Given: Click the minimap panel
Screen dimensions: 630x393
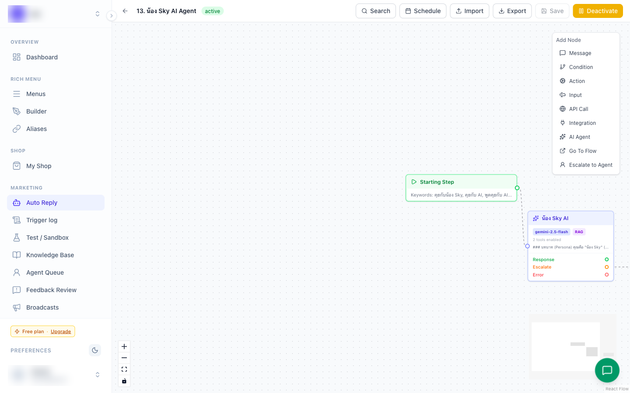Looking at the screenshot, I should click(572, 347).
